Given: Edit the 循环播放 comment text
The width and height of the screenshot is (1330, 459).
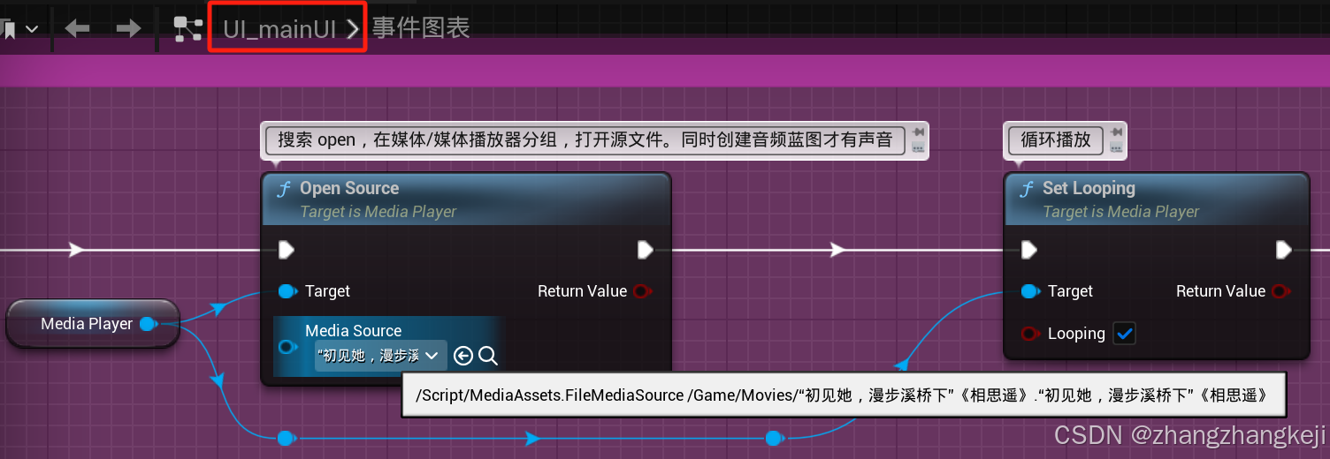Looking at the screenshot, I should coord(1056,139).
